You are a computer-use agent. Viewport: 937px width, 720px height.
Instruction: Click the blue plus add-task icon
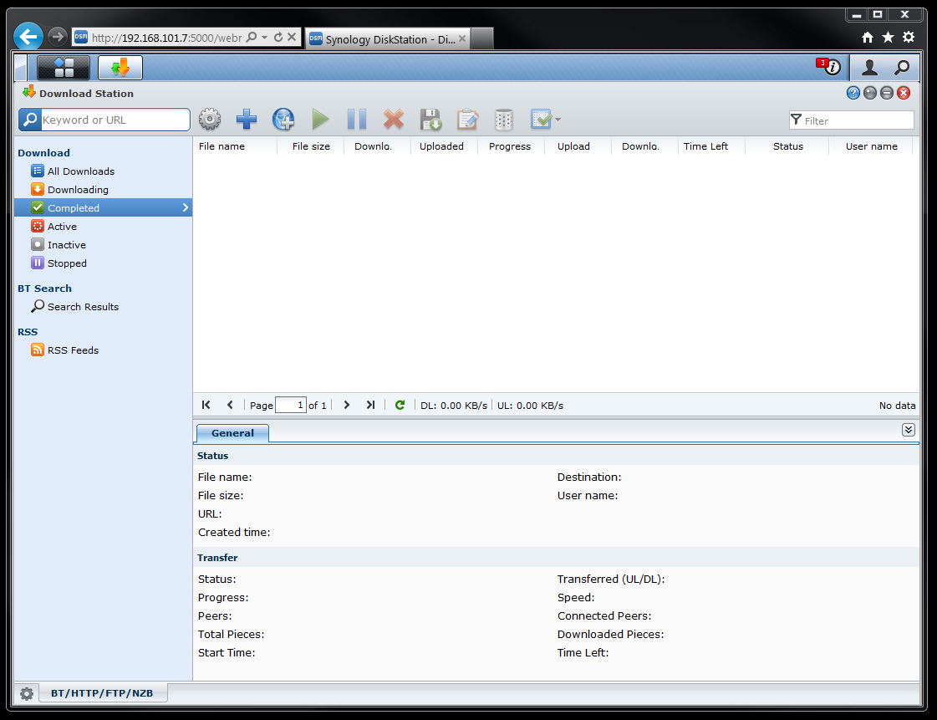click(247, 120)
